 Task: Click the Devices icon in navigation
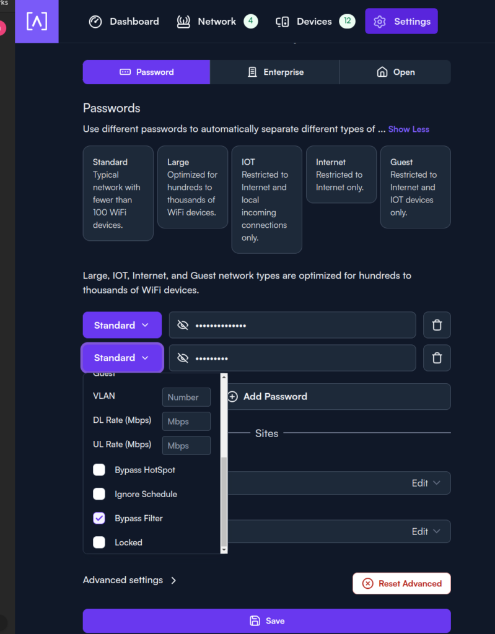(x=283, y=22)
